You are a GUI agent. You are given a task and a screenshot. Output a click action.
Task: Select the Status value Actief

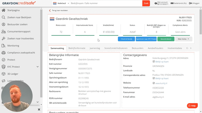(132, 32)
